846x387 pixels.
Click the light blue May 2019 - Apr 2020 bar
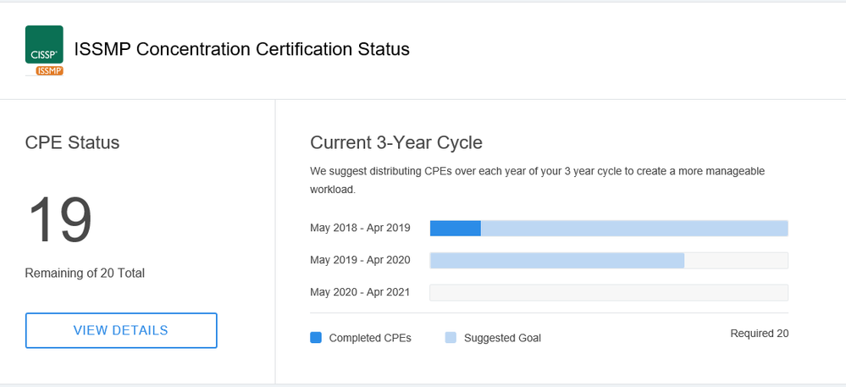coord(556,260)
